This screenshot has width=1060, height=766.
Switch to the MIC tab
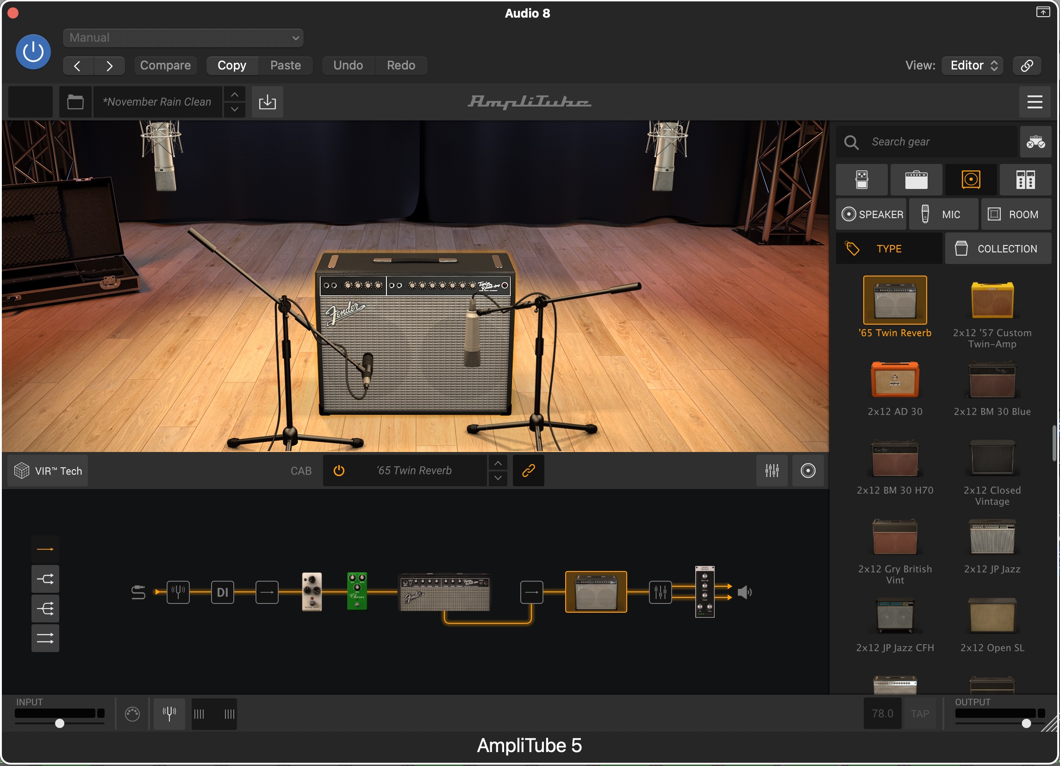point(943,214)
